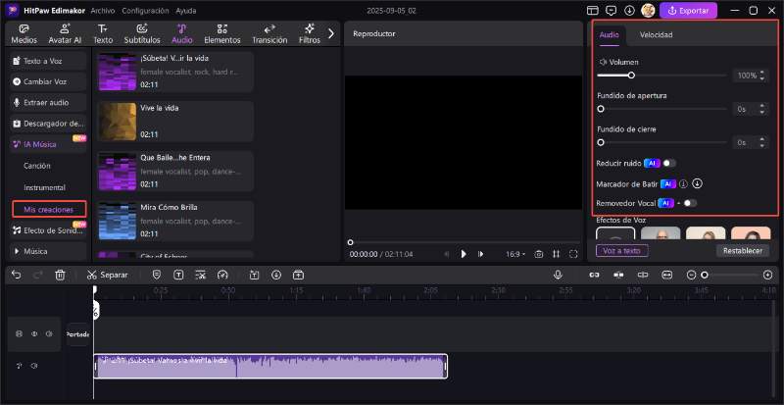Record voiceover with the microphone icon
Image resolution: width=784 pixels, height=405 pixels.
(558, 275)
